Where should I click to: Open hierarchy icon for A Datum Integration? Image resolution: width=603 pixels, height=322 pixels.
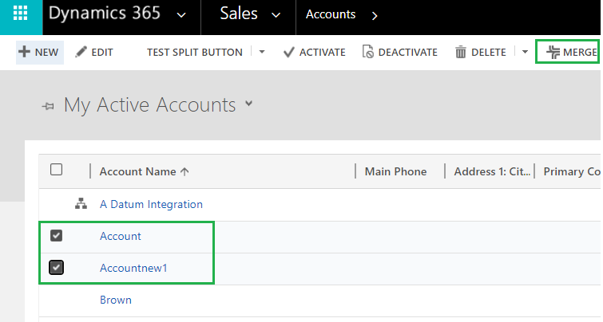(81, 203)
